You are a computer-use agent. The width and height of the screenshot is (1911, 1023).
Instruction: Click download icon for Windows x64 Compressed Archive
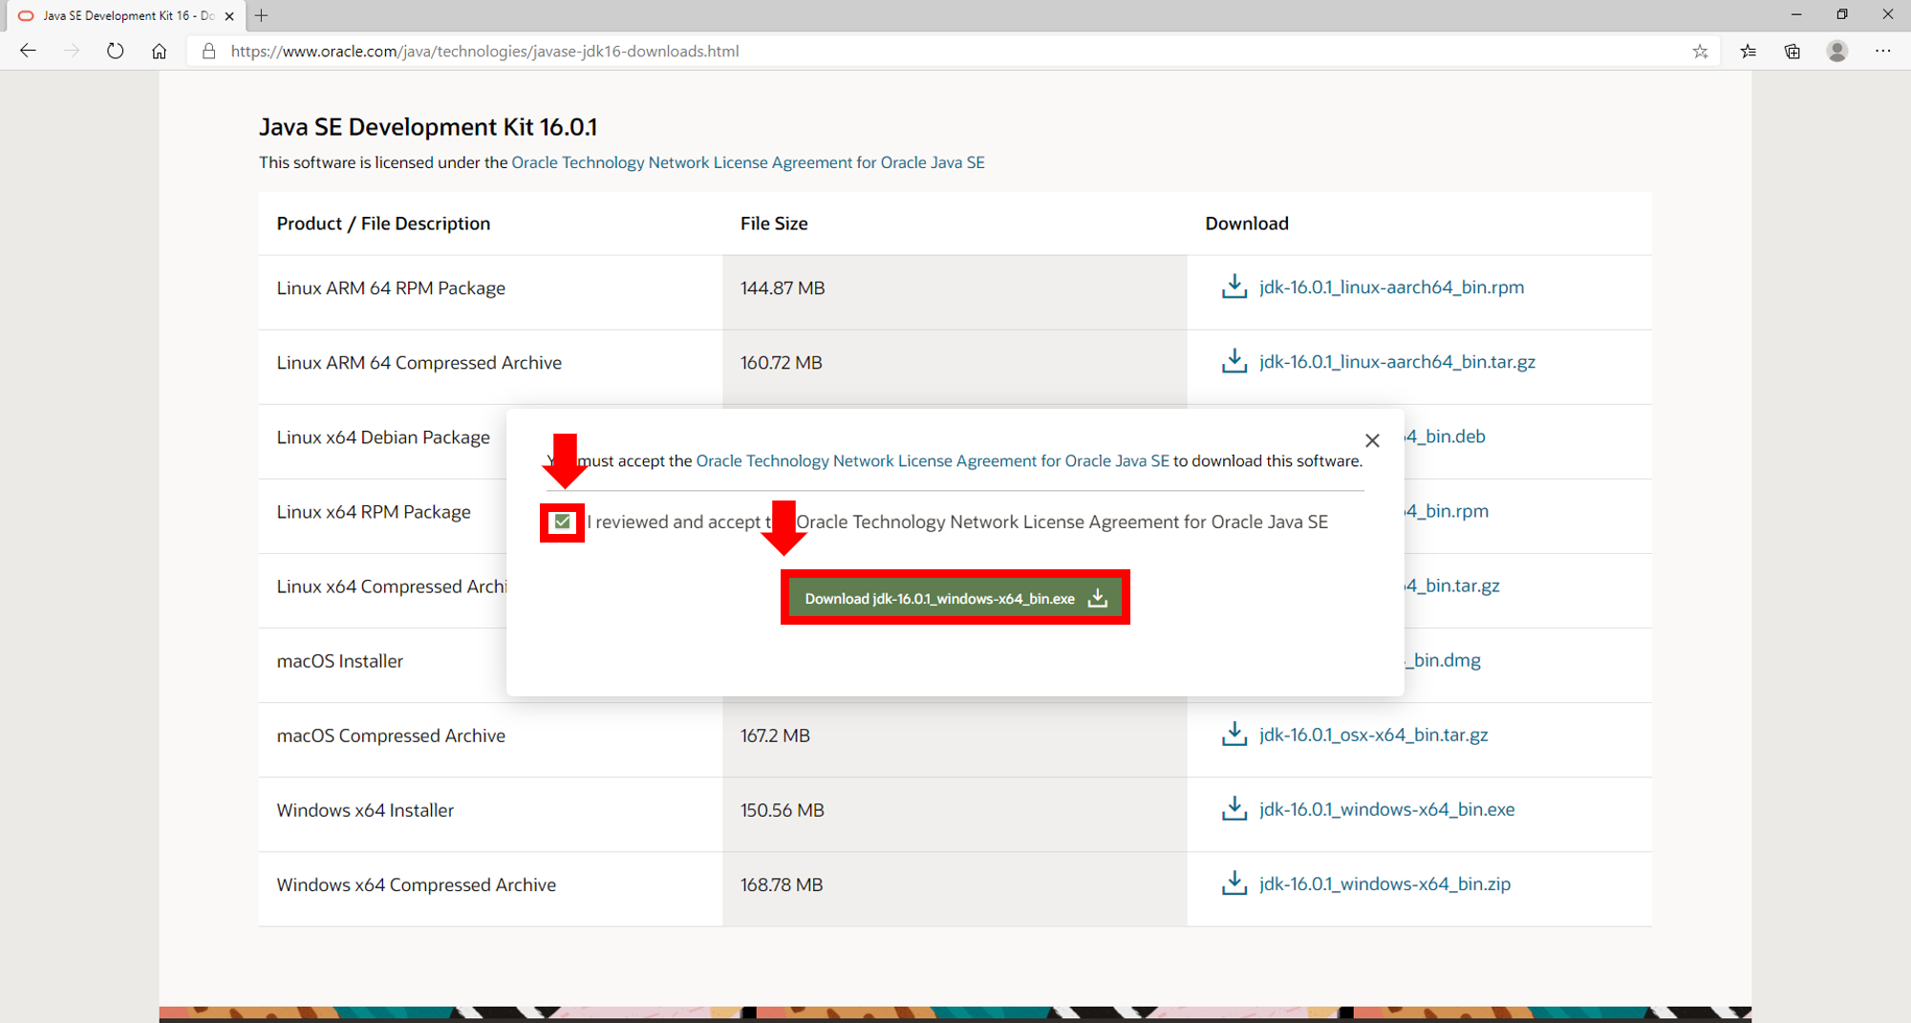(x=1235, y=883)
